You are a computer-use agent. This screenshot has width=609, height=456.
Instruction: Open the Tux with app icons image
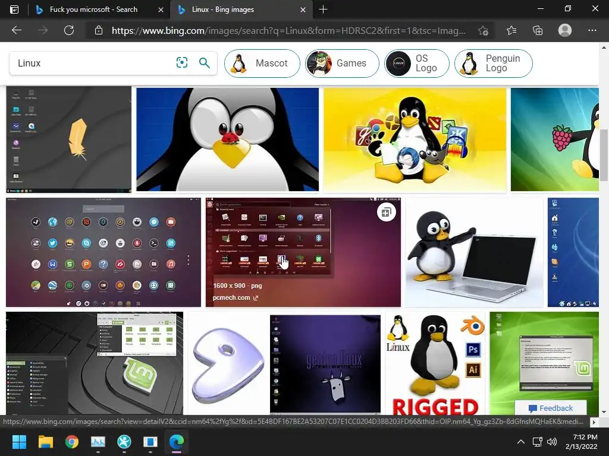pos(415,140)
